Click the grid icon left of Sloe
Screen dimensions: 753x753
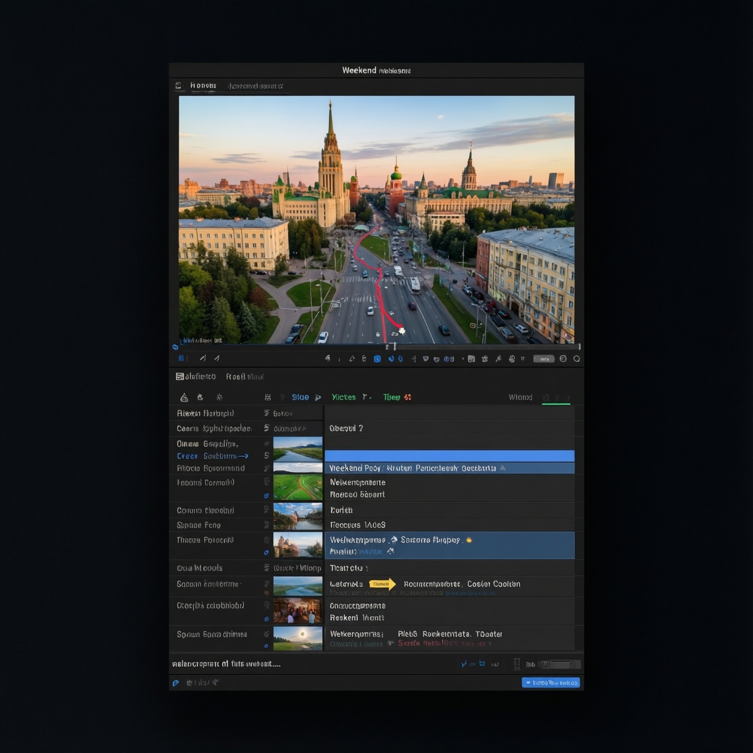(268, 397)
